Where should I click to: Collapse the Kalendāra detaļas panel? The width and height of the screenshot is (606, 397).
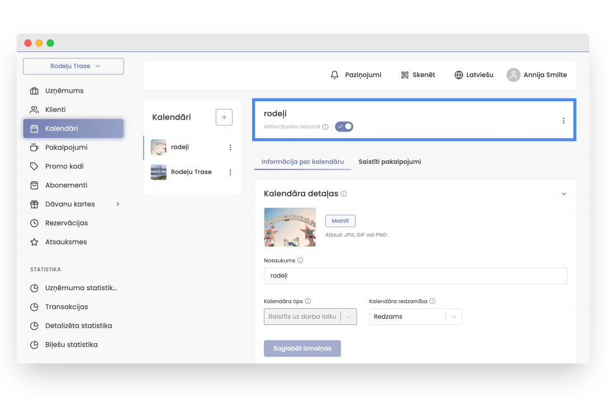pyautogui.click(x=564, y=193)
